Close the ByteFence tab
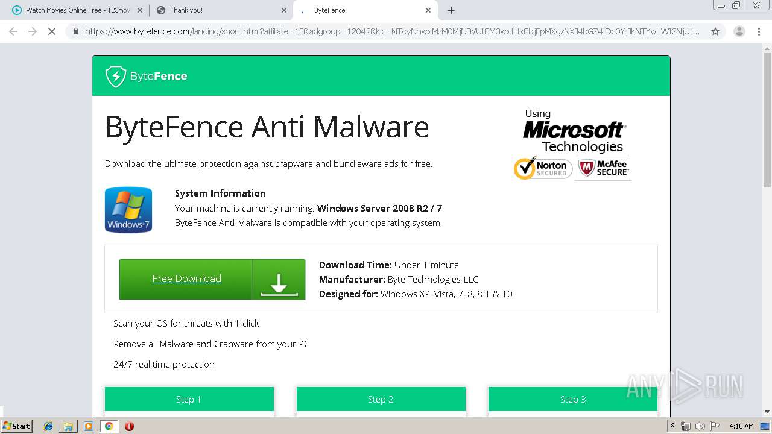772x434 pixels. [x=428, y=10]
